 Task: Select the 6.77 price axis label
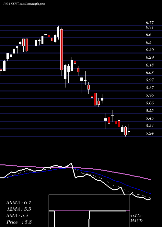[x=150, y=23]
